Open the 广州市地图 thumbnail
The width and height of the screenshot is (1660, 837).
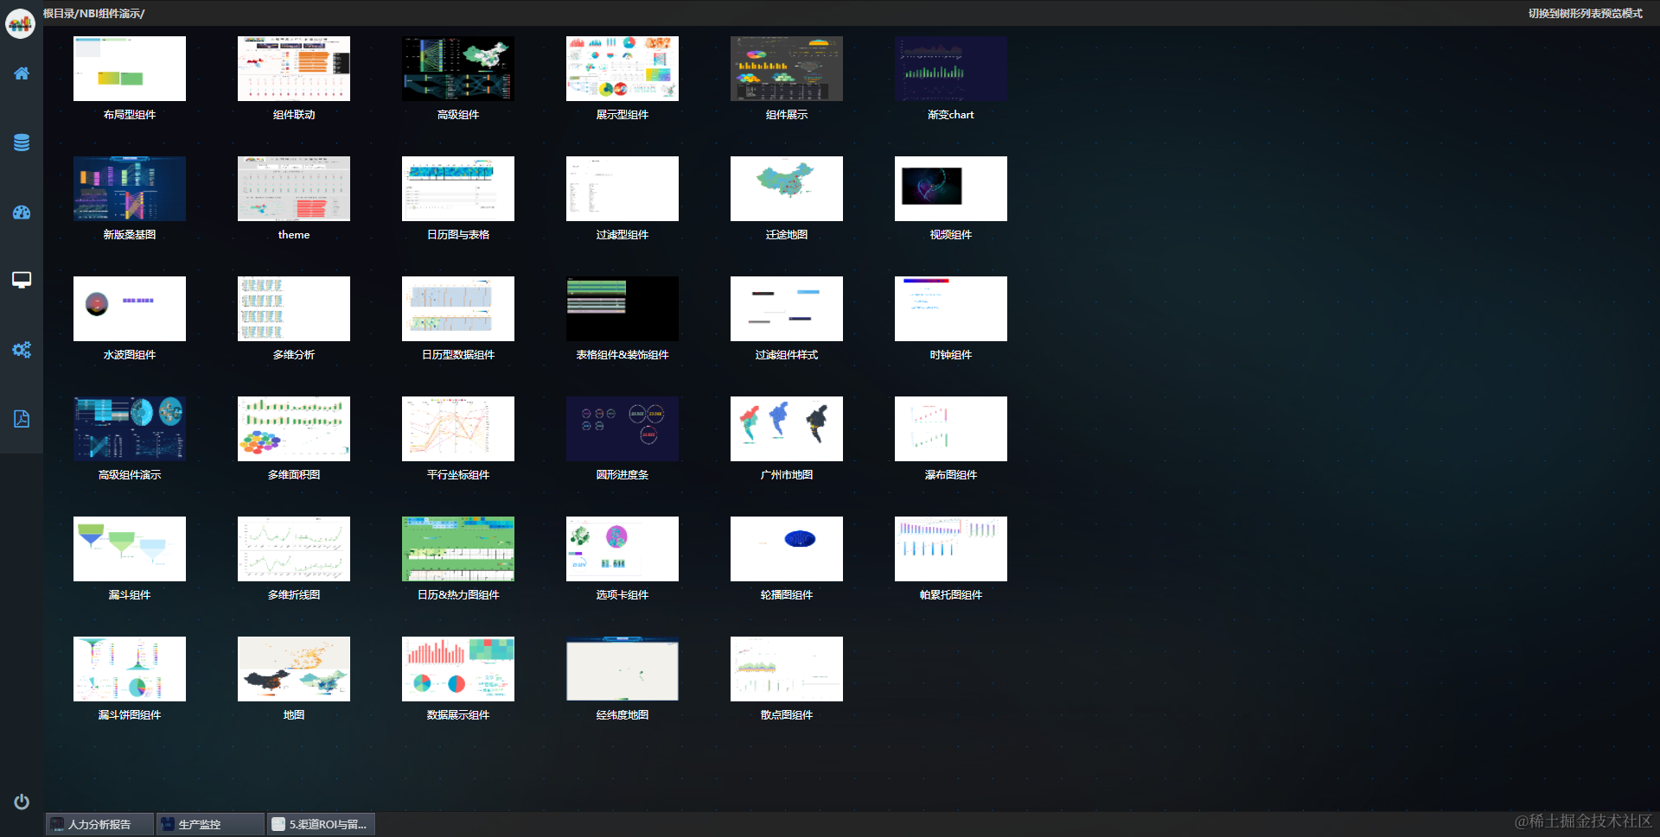[787, 428]
